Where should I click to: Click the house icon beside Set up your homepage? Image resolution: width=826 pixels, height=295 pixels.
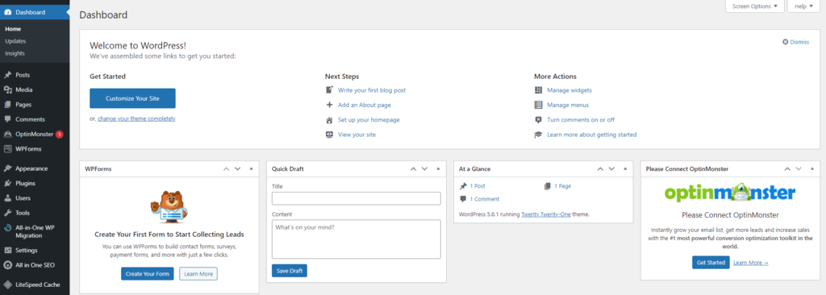coord(330,119)
